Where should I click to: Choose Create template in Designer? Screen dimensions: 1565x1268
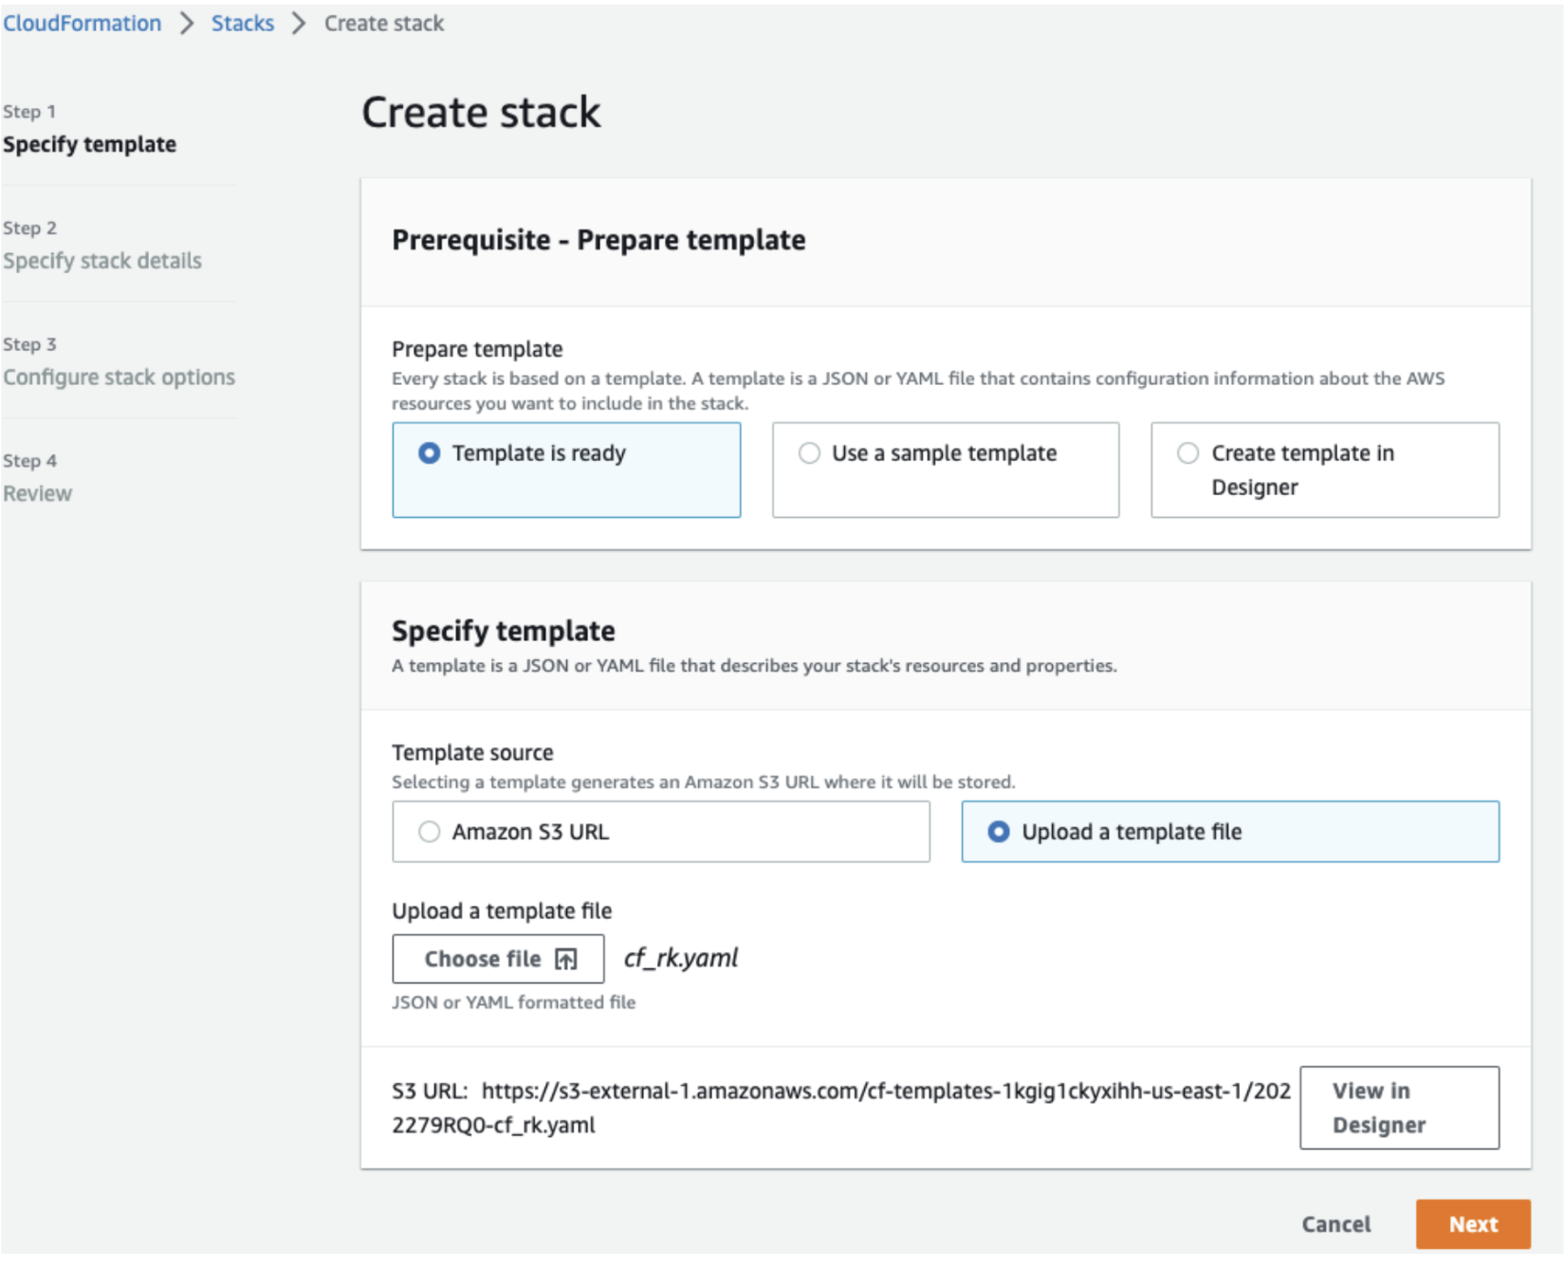[x=1188, y=453]
